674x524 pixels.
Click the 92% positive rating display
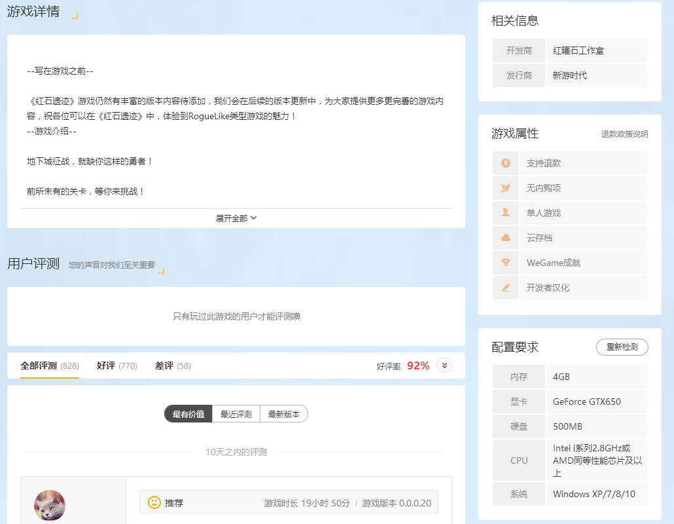pyautogui.click(x=417, y=365)
